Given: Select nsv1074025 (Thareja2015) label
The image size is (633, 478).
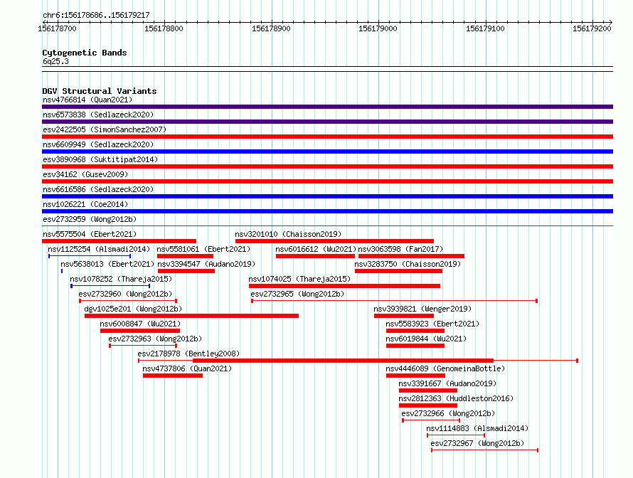Looking at the screenshot, I should 299,279.
